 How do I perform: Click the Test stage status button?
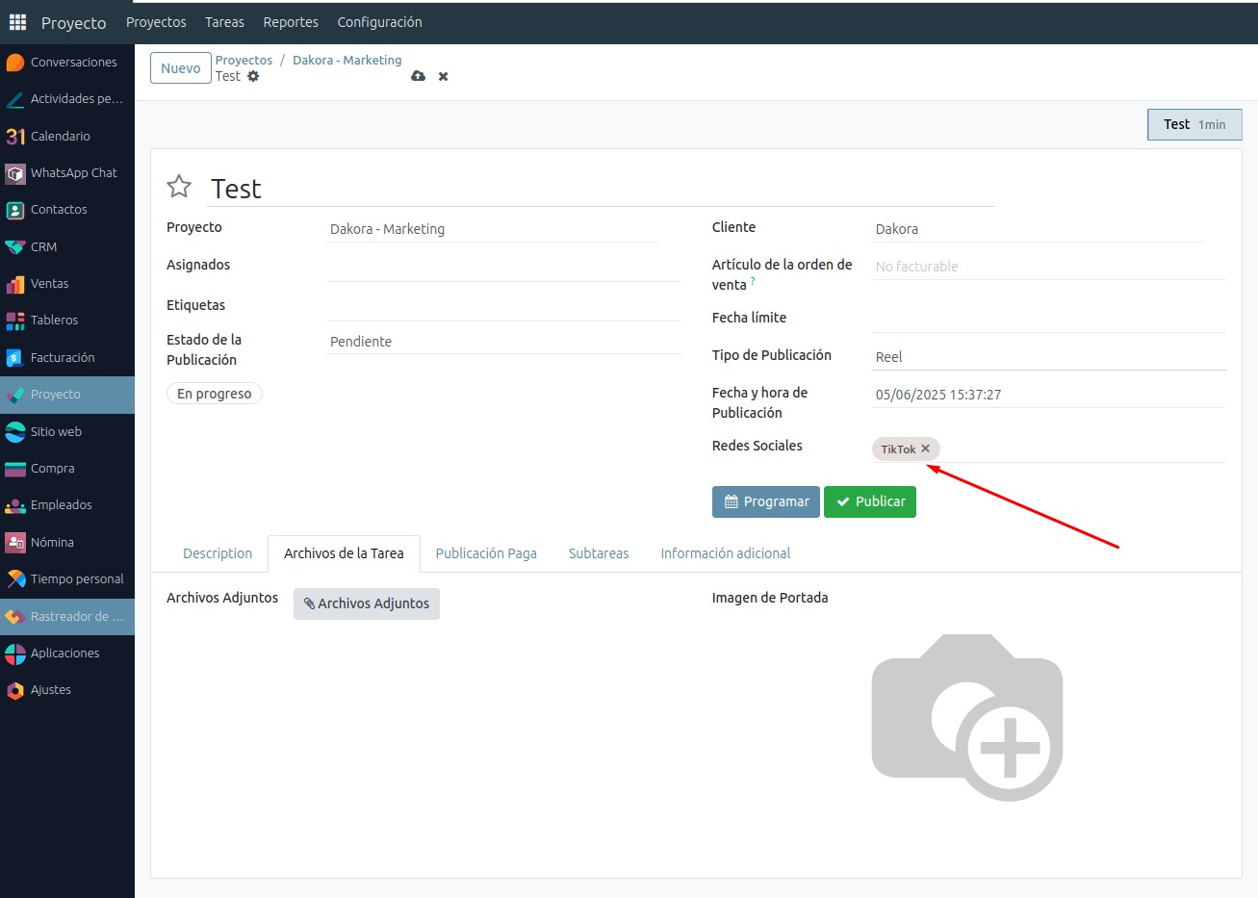(x=1194, y=124)
